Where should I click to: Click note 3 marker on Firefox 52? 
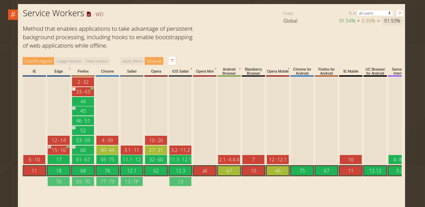coord(74,128)
